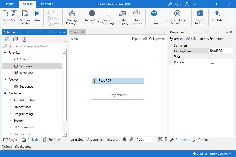Click the Paste command
The width and height of the screenshot is (236, 157).
53,24
